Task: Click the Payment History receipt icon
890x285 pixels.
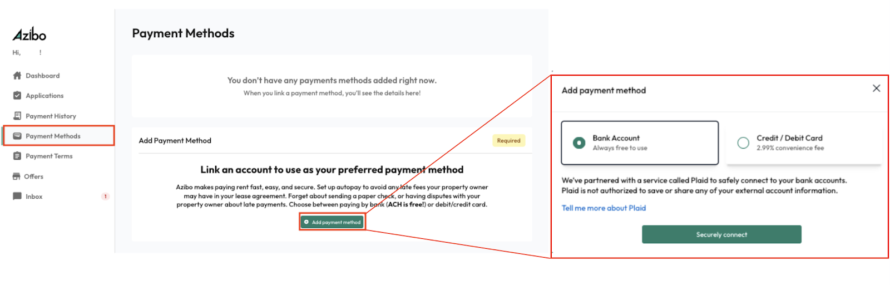Action: tap(17, 116)
